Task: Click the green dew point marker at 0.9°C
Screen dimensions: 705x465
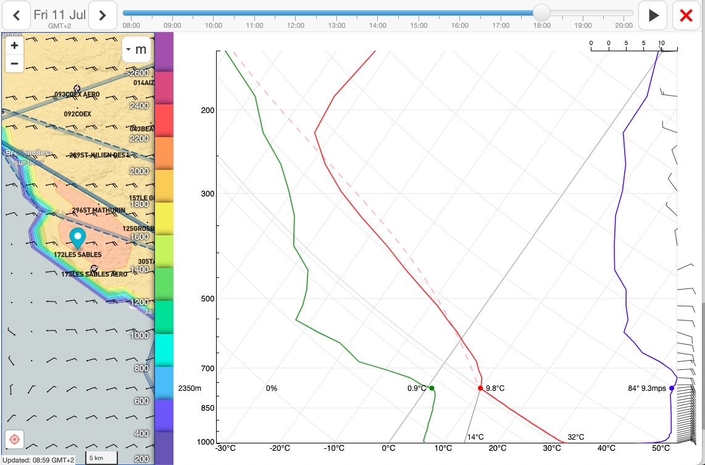Action: click(432, 388)
